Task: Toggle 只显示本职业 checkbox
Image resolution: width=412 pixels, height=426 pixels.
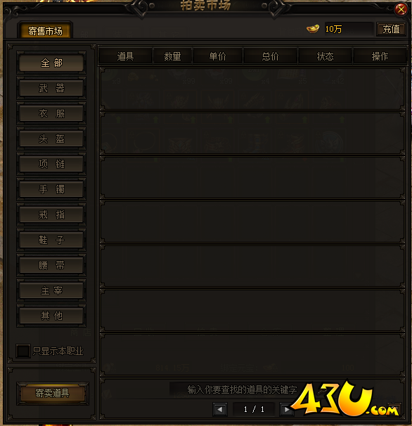Action: [x=22, y=351]
